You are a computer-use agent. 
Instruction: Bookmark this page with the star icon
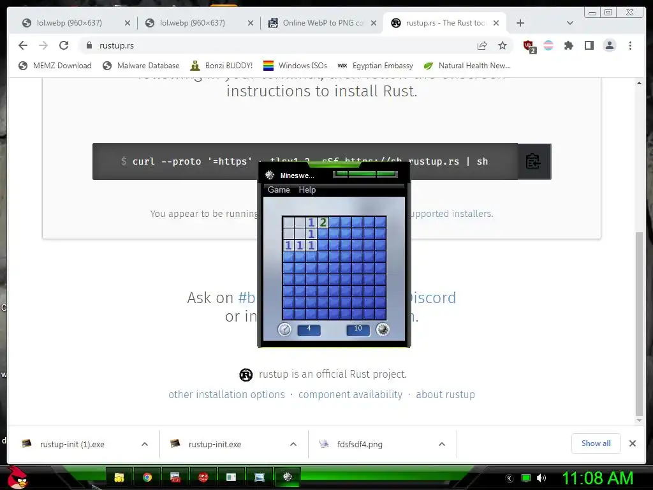(x=503, y=45)
